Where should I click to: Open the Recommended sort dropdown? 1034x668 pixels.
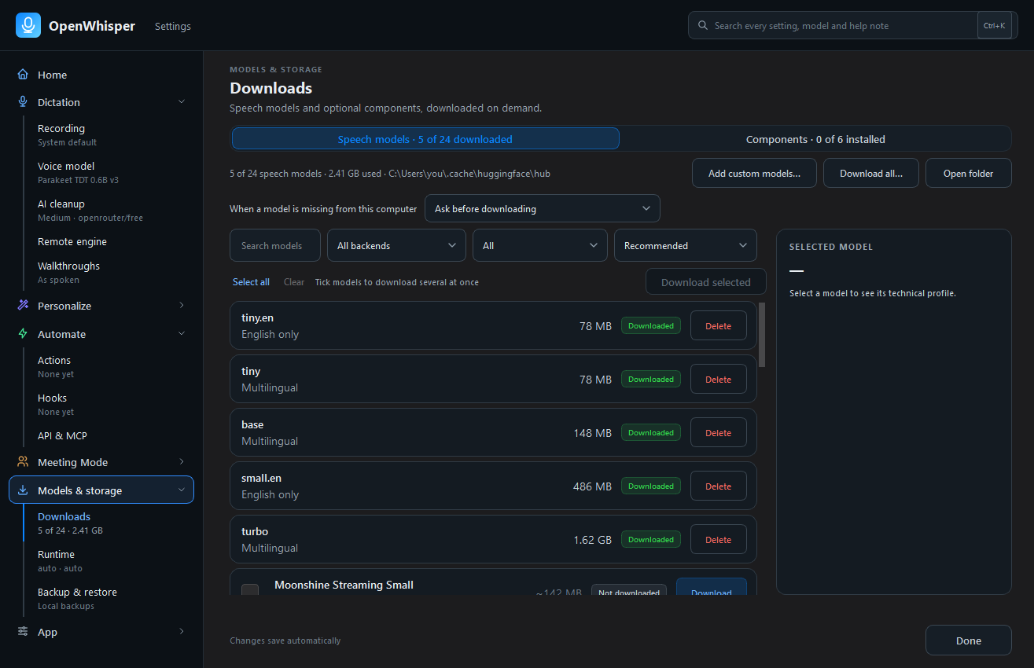(x=686, y=245)
